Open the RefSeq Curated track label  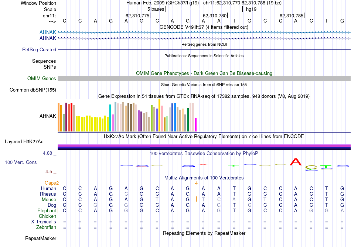39,49
